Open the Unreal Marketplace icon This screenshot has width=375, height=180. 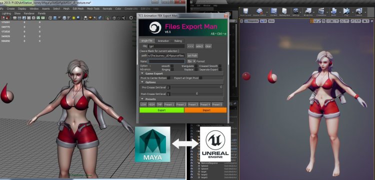tap(284, 11)
